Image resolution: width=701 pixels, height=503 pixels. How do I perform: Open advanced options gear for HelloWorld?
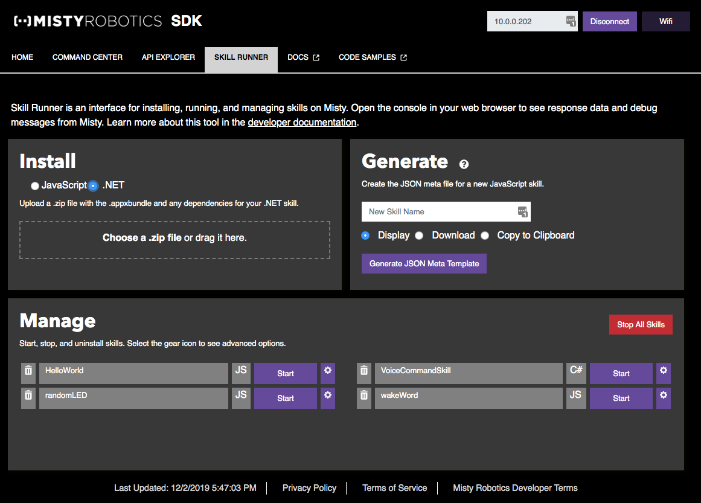click(x=327, y=373)
